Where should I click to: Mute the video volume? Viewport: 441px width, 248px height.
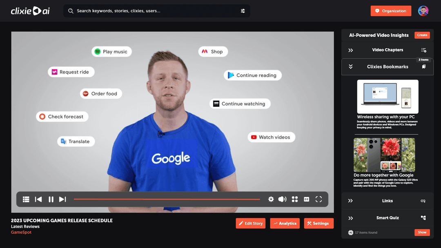pos(282,199)
